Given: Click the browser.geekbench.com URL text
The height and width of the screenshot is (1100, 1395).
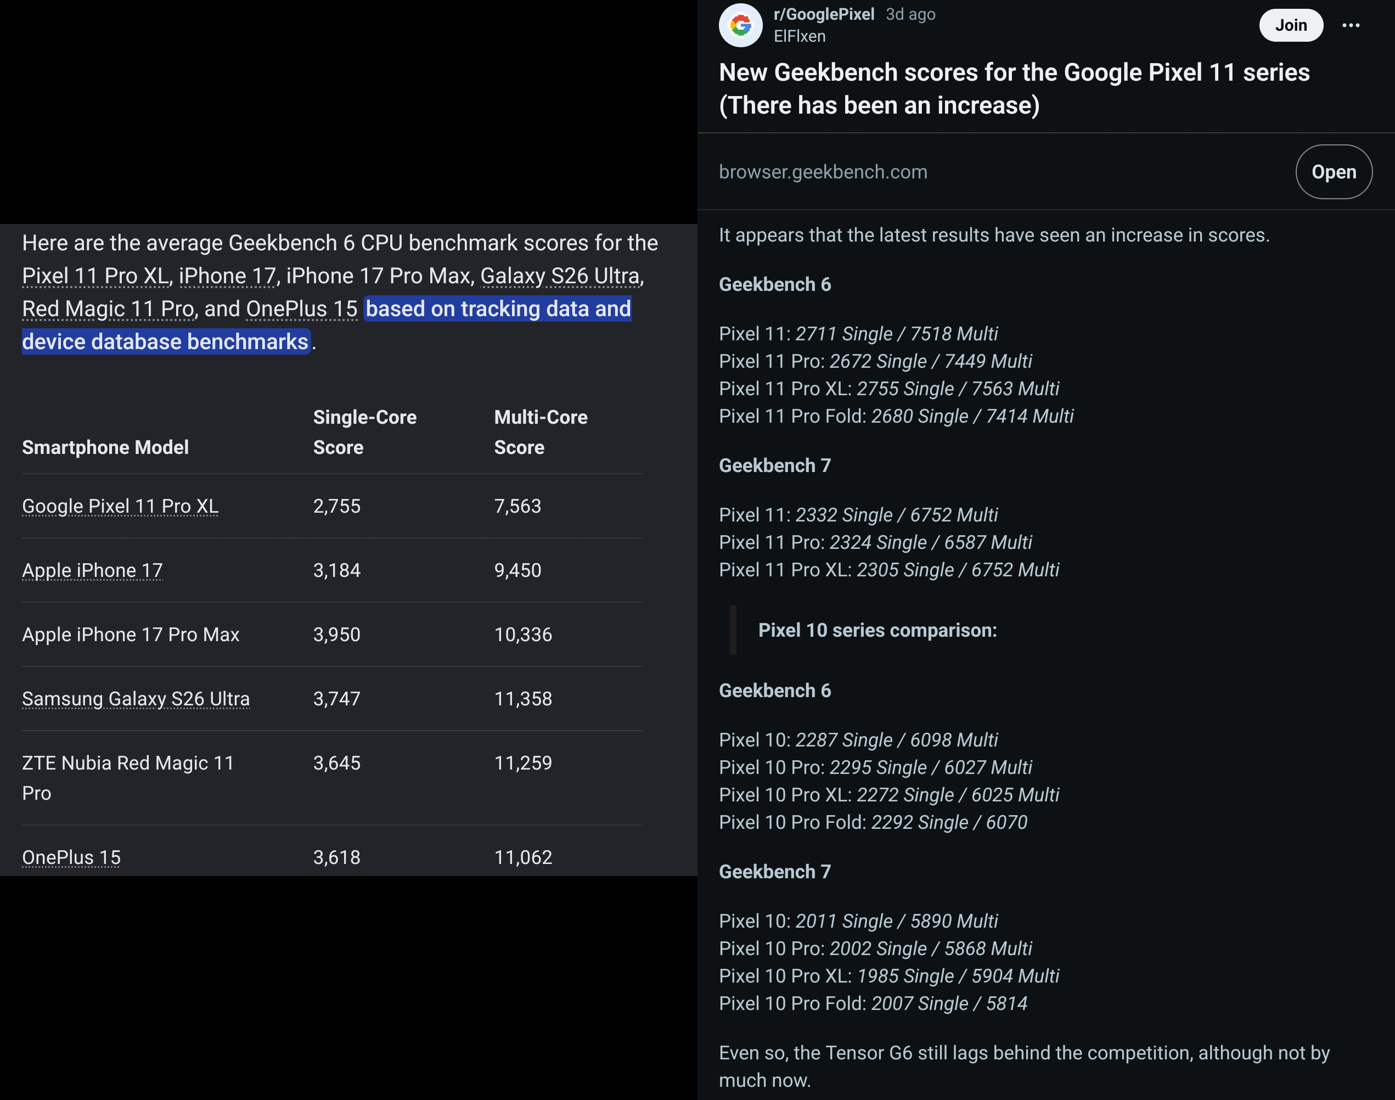Looking at the screenshot, I should click(823, 172).
